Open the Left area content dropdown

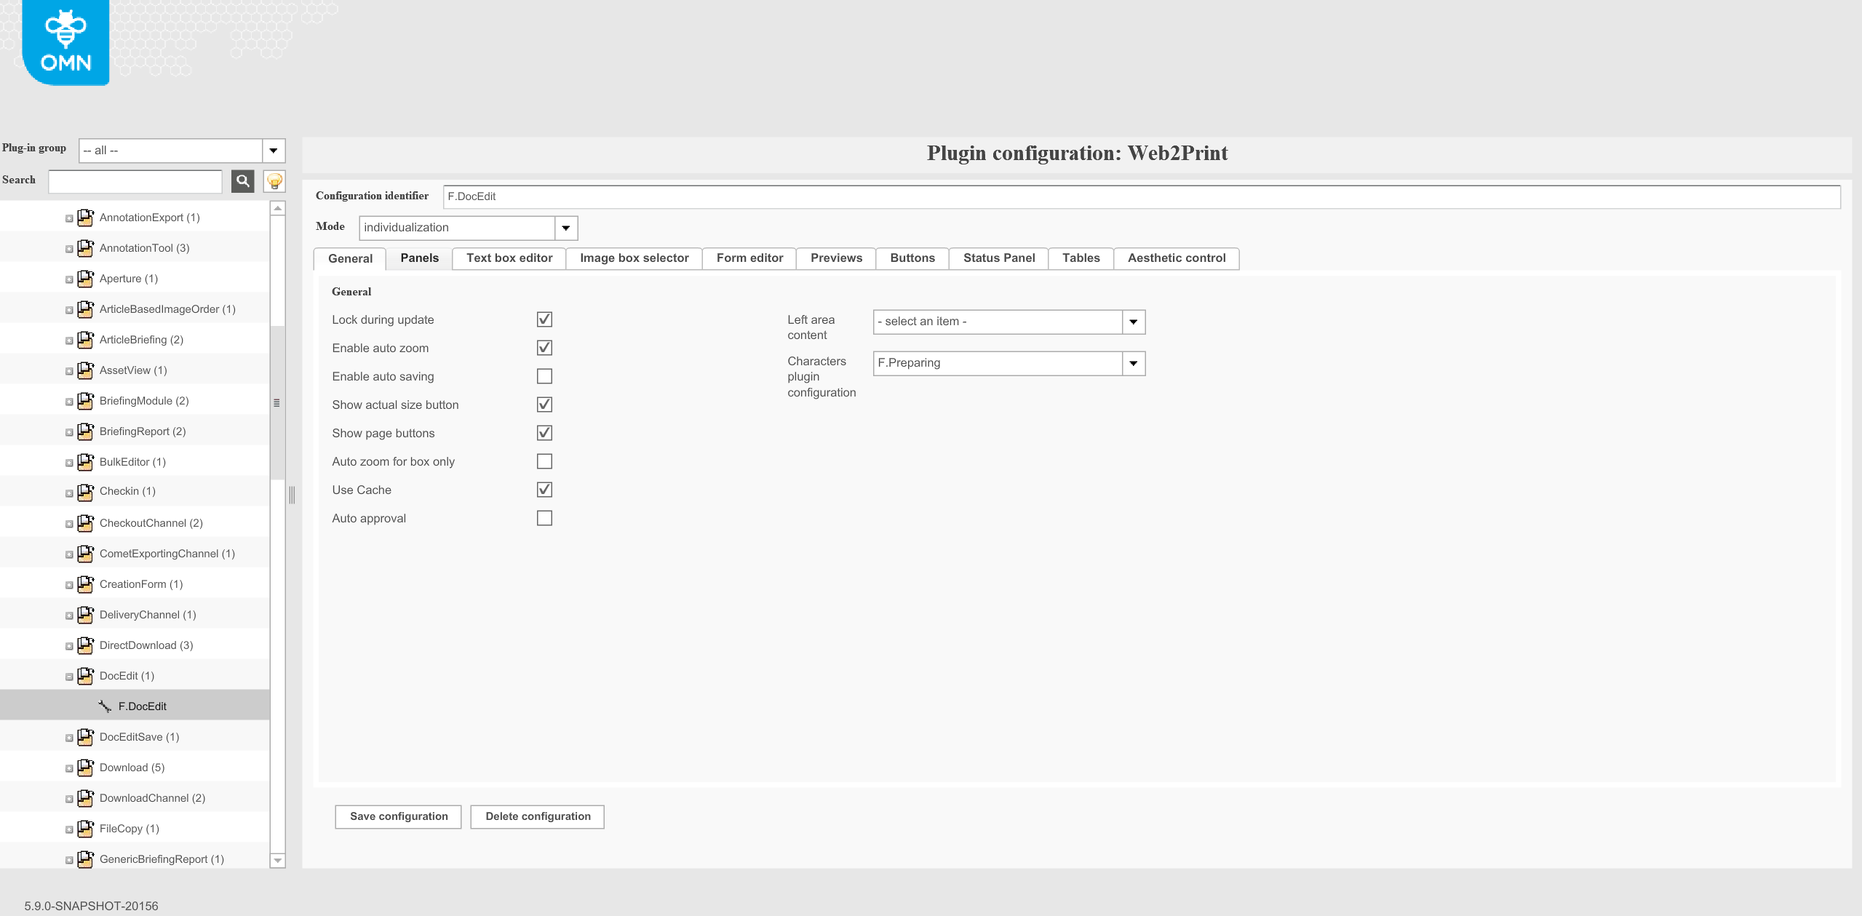click(x=1133, y=322)
